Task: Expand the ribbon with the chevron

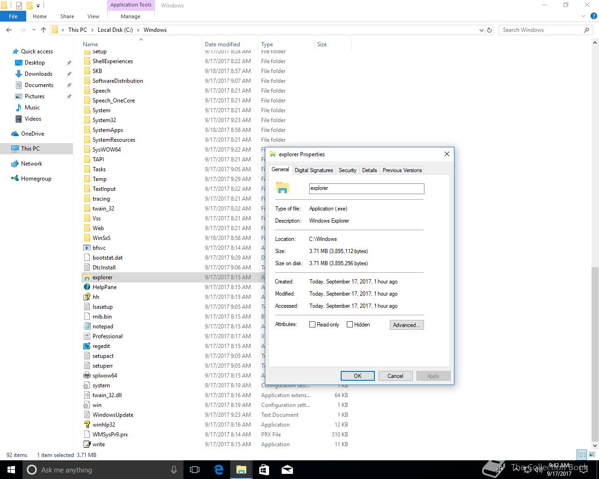Action: pyautogui.click(x=583, y=16)
